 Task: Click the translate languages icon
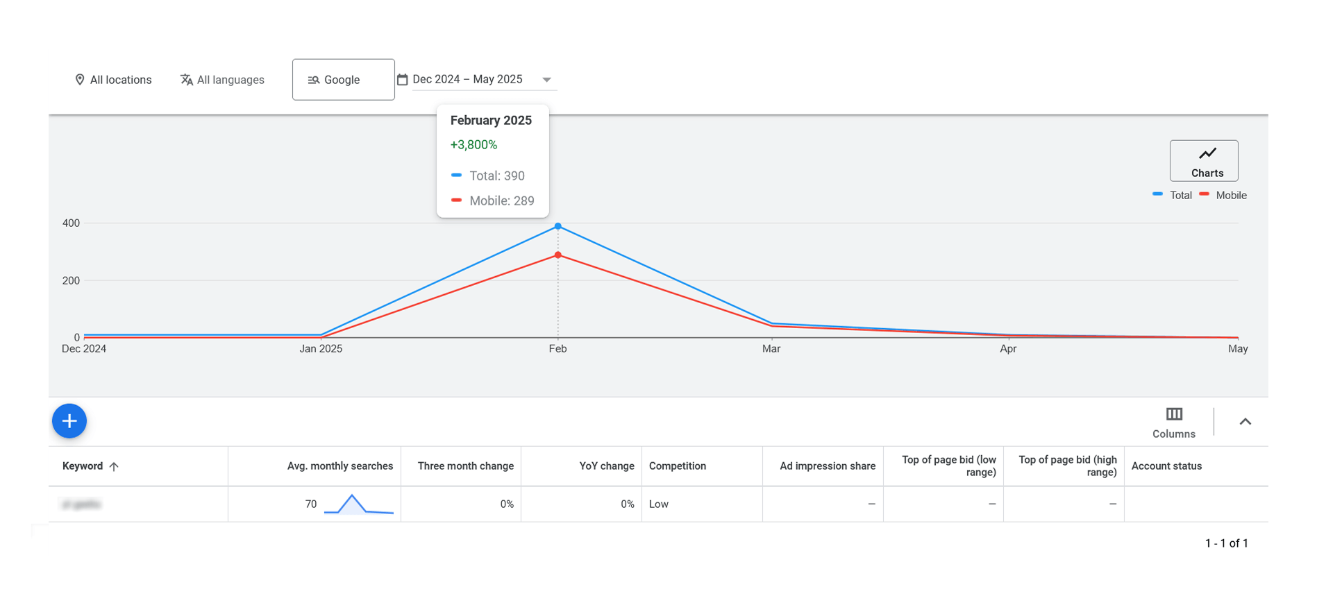tap(186, 80)
